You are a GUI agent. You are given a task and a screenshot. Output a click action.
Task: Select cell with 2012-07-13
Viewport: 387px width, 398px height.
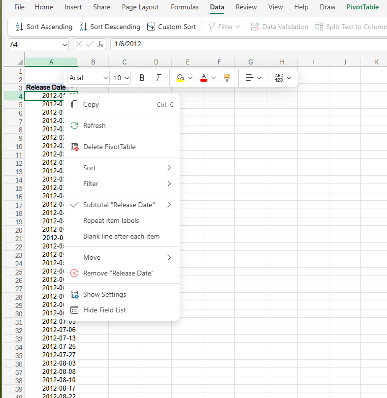tap(51, 338)
